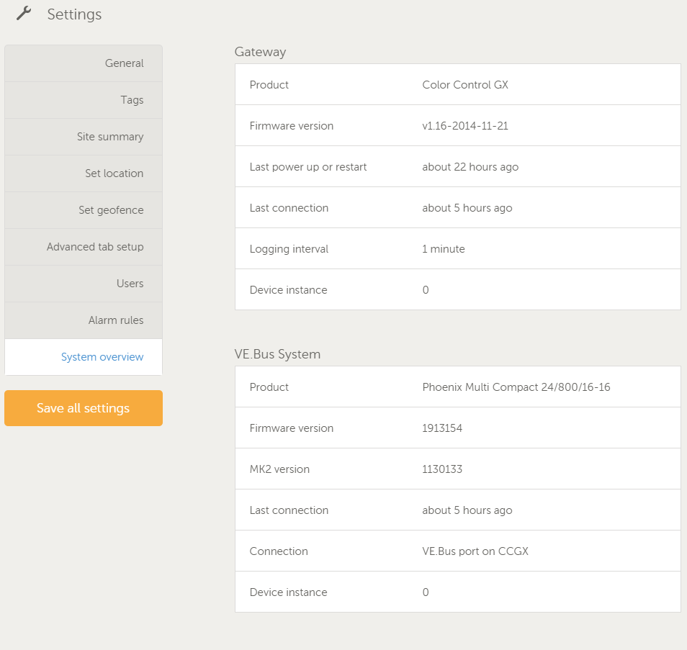
Task: Click the VE.Bus Device instance value 0
Action: pos(426,592)
